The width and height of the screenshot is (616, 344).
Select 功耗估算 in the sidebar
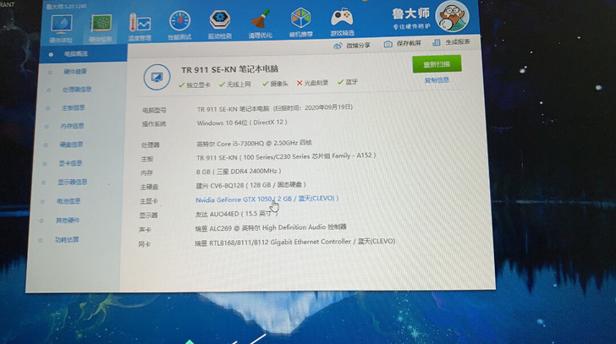pos(67,240)
